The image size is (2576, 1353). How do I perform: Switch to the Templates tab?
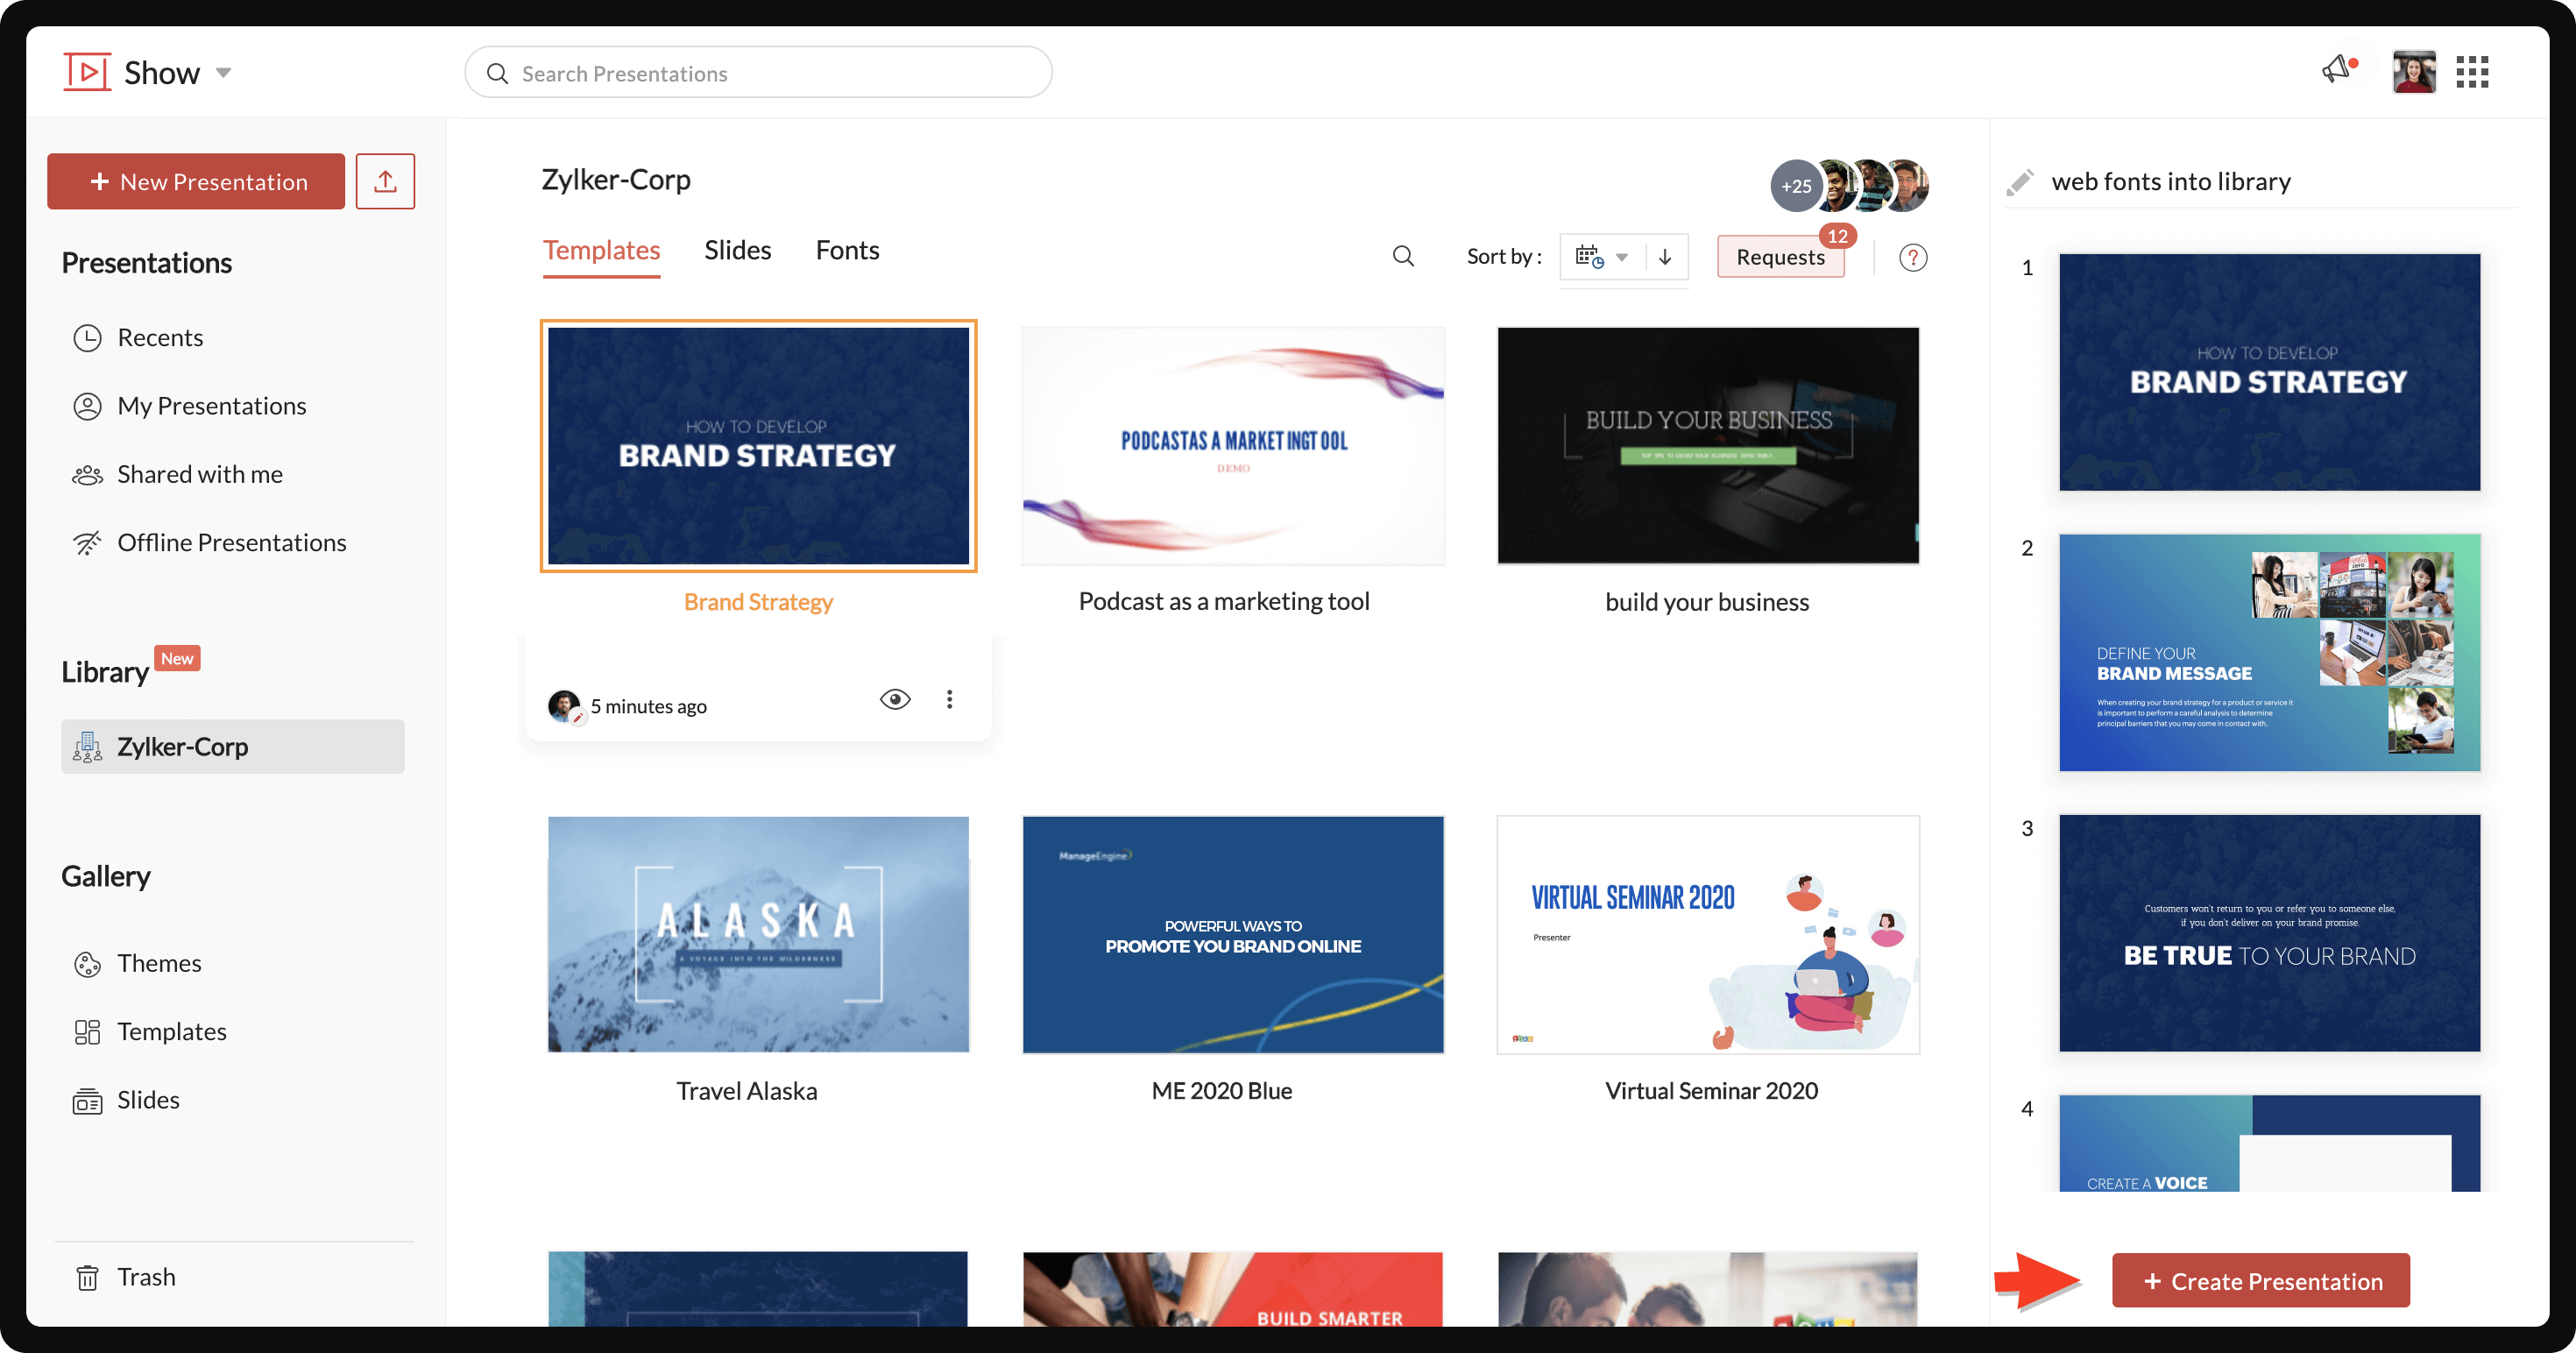tap(601, 250)
